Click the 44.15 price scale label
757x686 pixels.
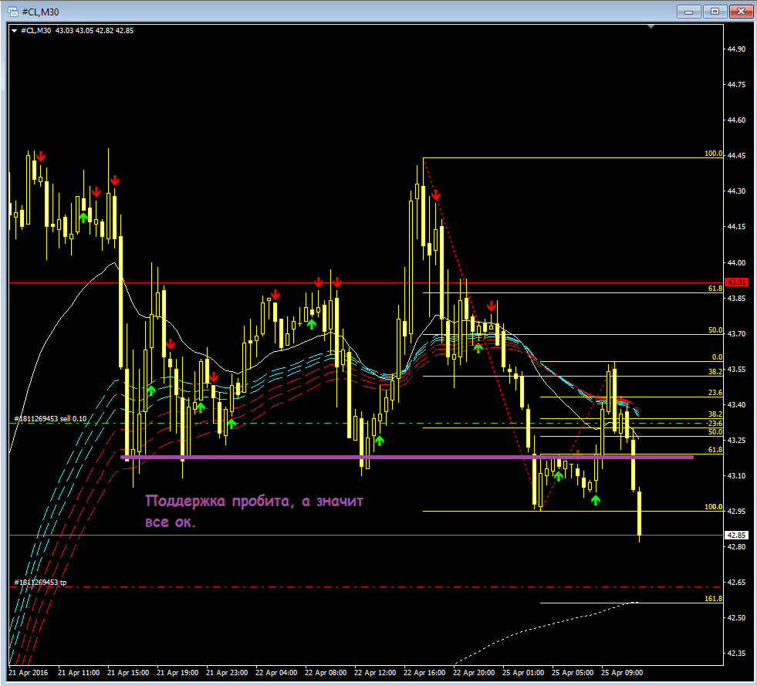pyautogui.click(x=736, y=226)
